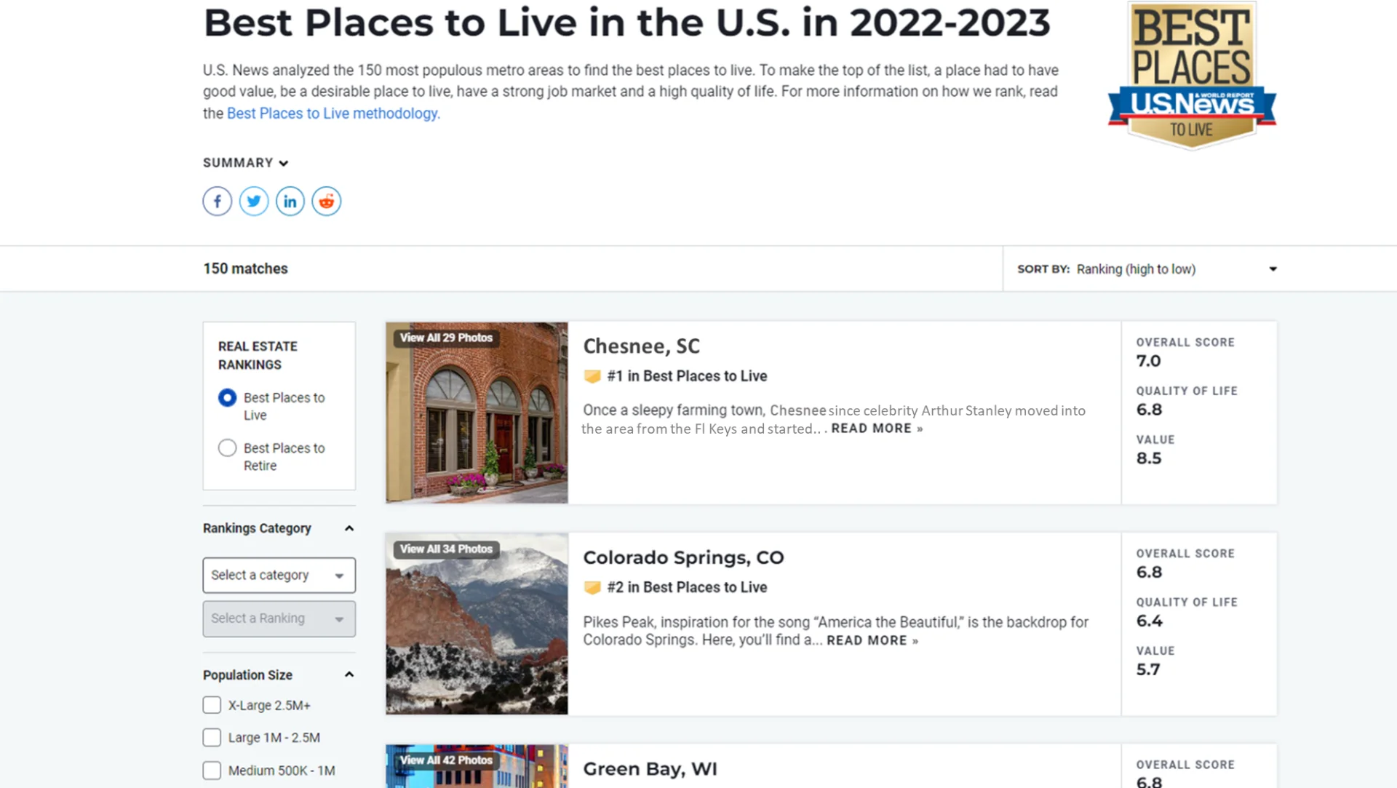The width and height of the screenshot is (1397, 788).
Task: Click the gold badge beside Chesnee ranking
Action: (592, 376)
